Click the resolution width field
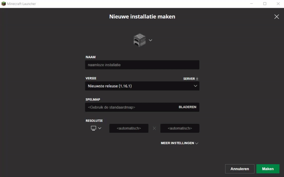The height and width of the screenshot is (177, 284). coord(129,128)
